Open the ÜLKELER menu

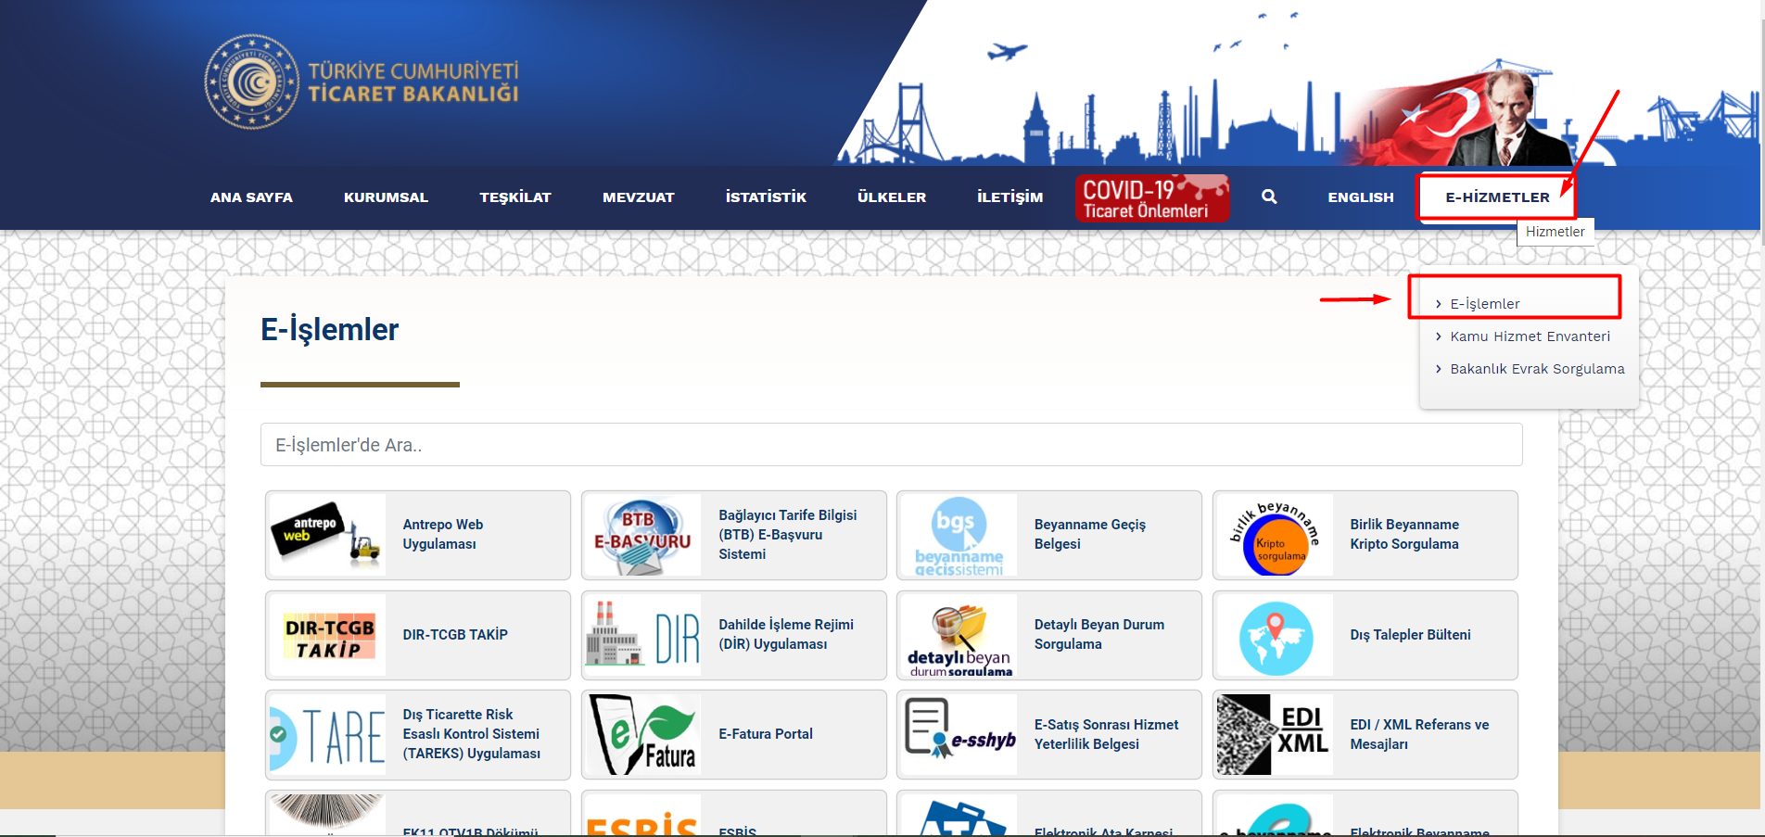892,197
